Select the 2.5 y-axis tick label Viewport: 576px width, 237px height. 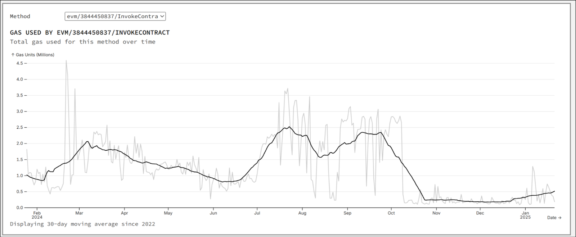coord(19,127)
